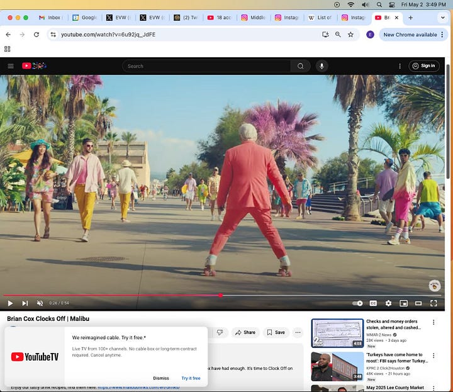
Task: Open menu for May 2025 Lee County video
Action: pos(433,388)
